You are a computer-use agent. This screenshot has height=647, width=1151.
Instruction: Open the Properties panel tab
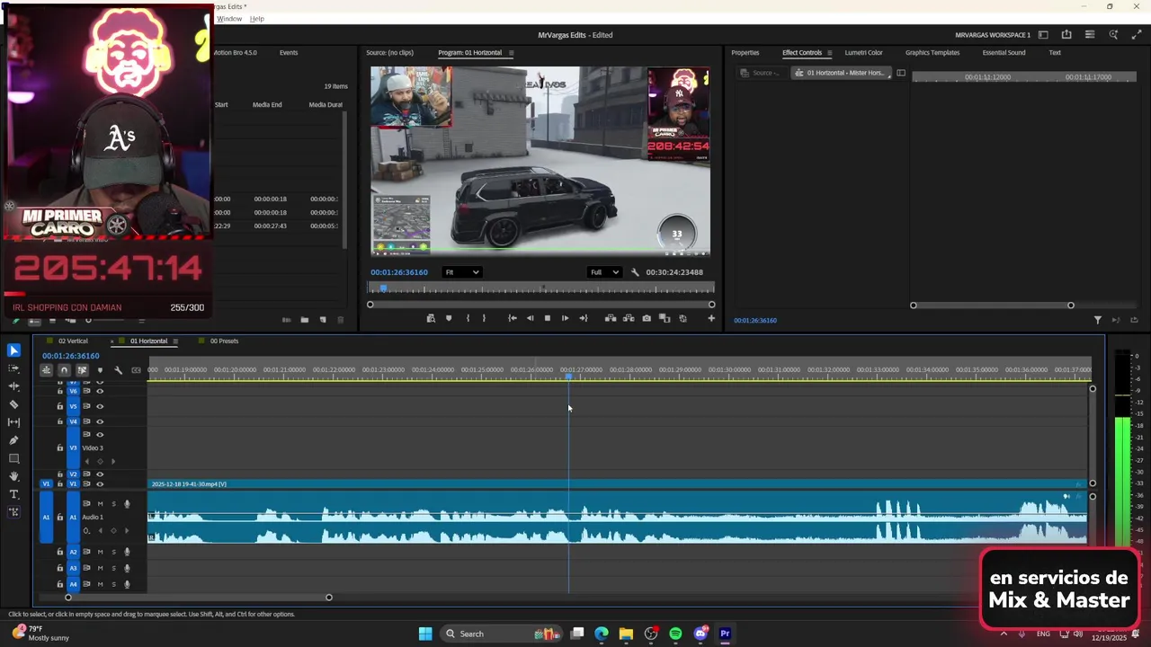[745, 53]
